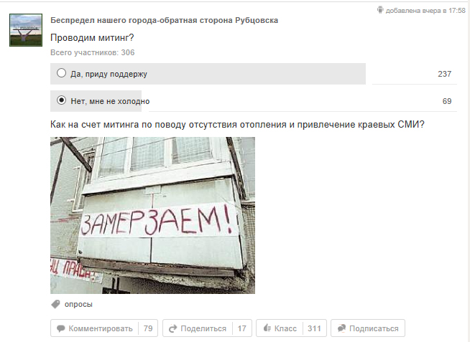Click the 'добавлена вчера в 17:58' timestamp
Image resolution: width=470 pixels, height=342 pixels.
[x=425, y=11]
